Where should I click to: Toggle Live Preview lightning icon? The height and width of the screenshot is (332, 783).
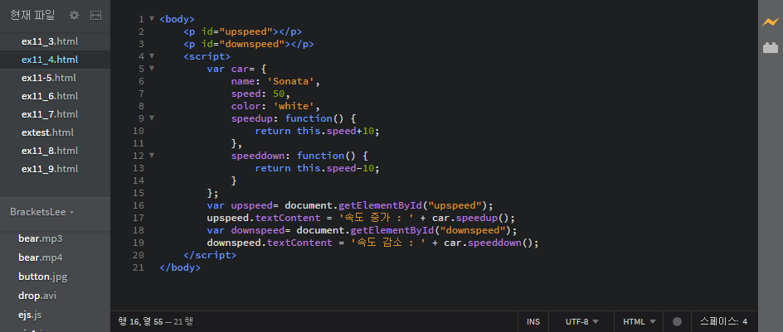tap(770, 22)
